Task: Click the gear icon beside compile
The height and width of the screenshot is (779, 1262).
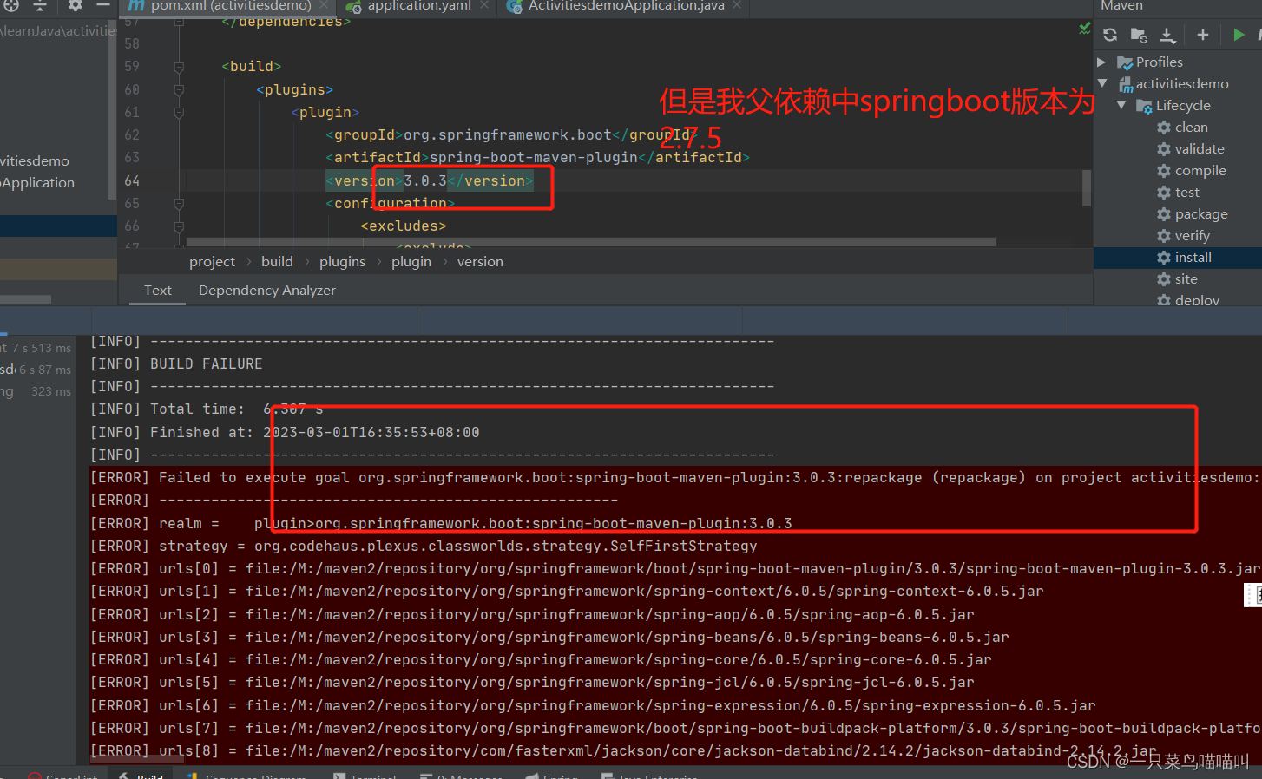Action: [x=1164, y=171]
